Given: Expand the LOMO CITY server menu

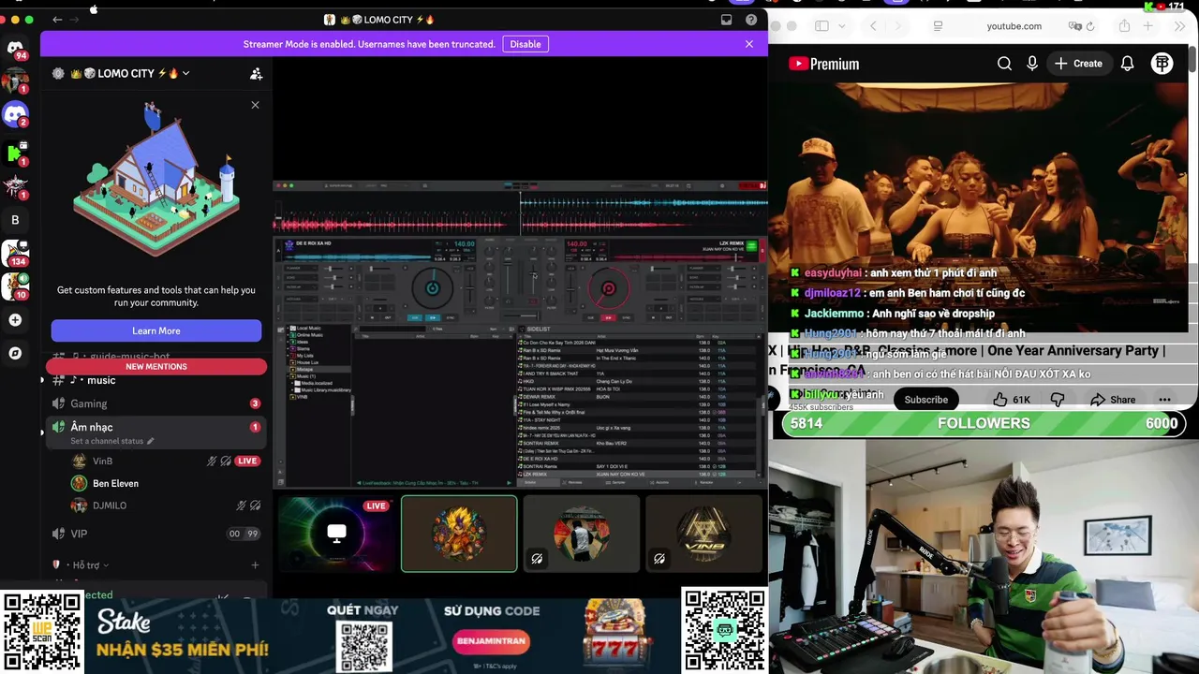Looking at the screenshot, I should pos(185,73).
